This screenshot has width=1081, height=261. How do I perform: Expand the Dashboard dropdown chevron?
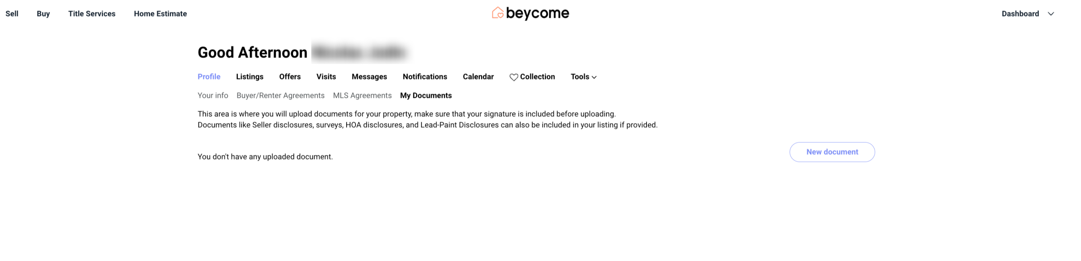tap(1051, 14)
